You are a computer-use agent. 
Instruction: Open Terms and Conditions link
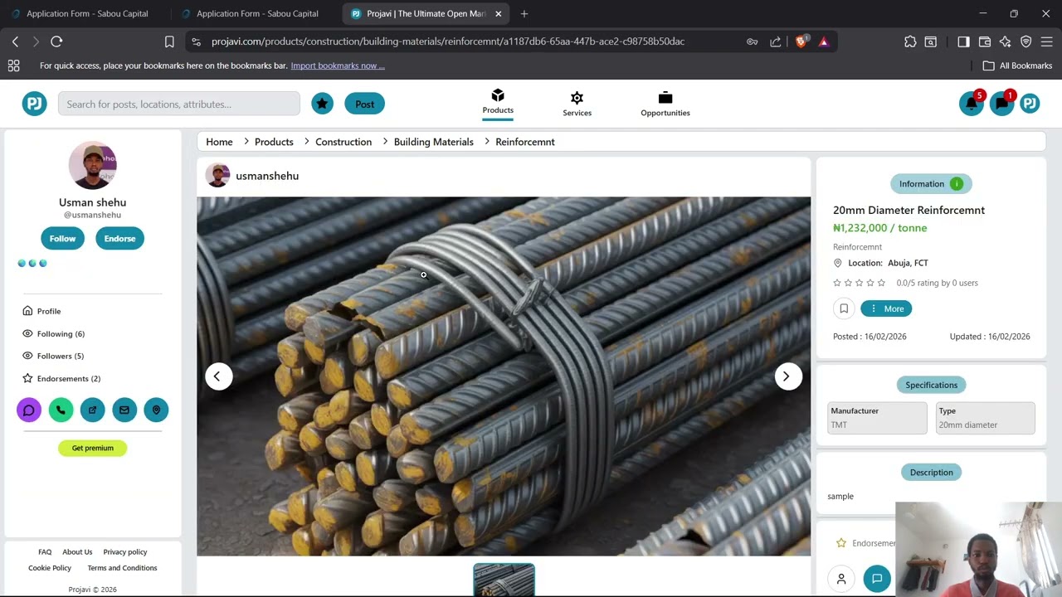point(122,568)
